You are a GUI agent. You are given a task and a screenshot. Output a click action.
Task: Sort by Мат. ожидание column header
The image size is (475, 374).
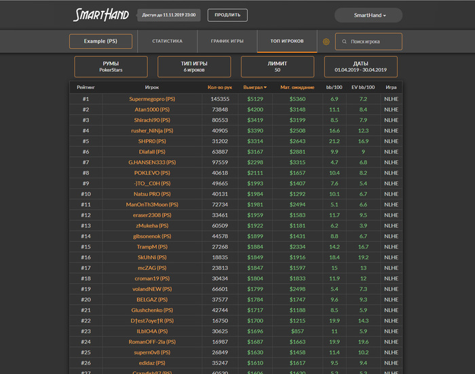click(x=297, y=88)
